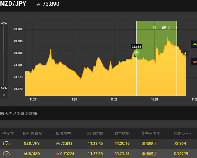Click the 購入オプション詳細 section header
The height and width of the screenshot is (158, 197).
[18, 113]
